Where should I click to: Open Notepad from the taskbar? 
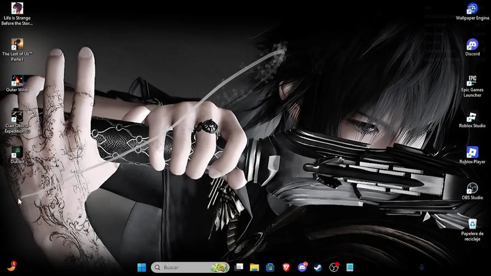350,267
